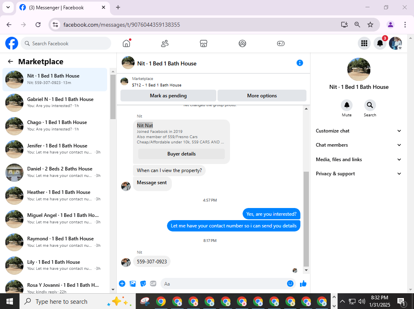Image resolution: width=414 pixels, height=309 pixels.
Task: Click the conversation list scrollbar
Action: [x=113, y=97]
